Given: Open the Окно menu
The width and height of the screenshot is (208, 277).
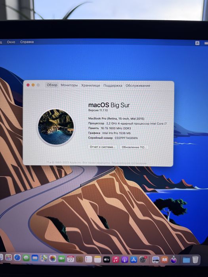Looking at the screenshot, I should pos(11,42).
